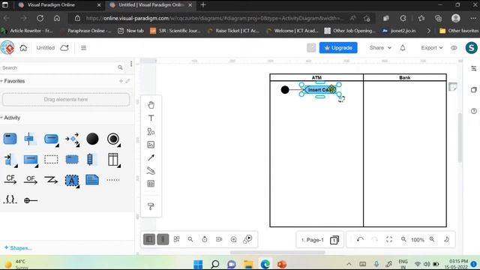Open the Page-1 page selector
Image resolution: width=480 pixels, height=270 pixels.
click(312, 240)
